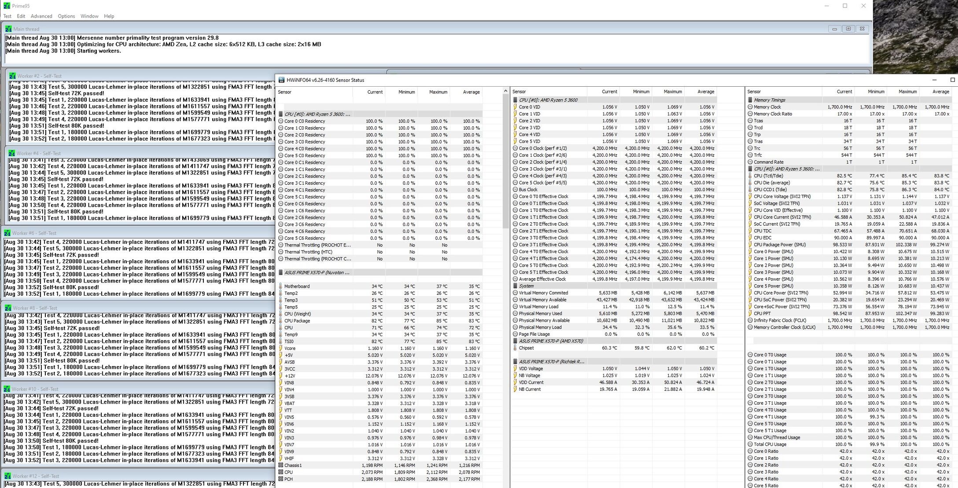
Task: Open the Advanced menu
Action: tap(41, 16)
